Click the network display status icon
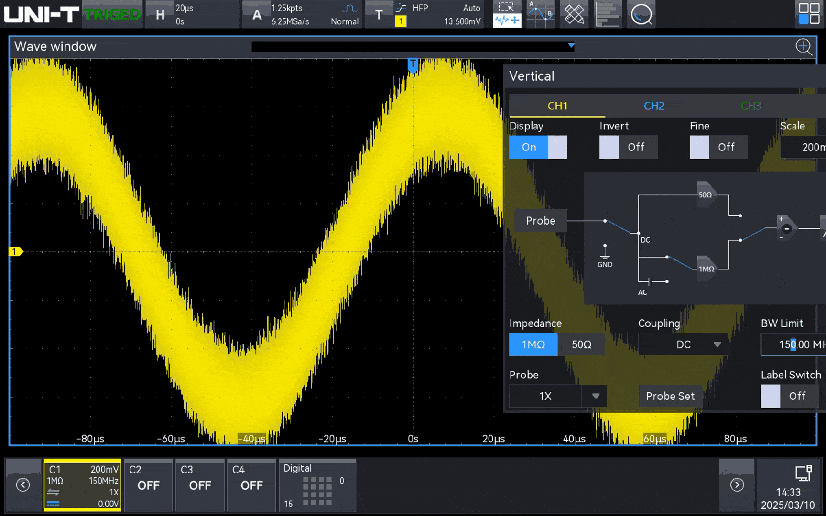Viewport: 826px width, 516px height. [x=804, y=473]
